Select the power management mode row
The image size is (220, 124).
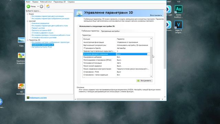click(117, 69)
